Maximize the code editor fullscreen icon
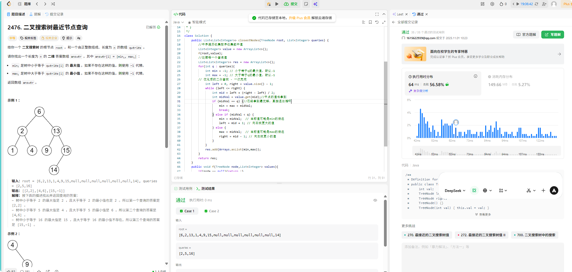 coord(377,14)
